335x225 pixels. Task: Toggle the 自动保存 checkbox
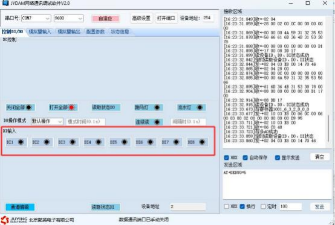click(x=245, y=157)
